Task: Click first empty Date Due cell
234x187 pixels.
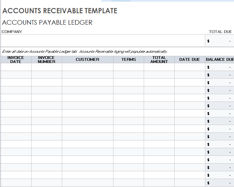Action: click(x=190, y=67)
